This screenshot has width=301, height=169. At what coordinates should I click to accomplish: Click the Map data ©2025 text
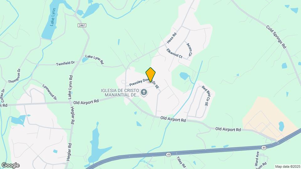tap(288, 167)
